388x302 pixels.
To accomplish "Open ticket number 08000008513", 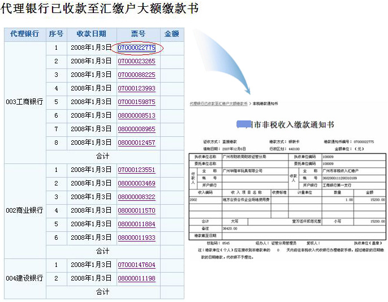I will (136, 115).
